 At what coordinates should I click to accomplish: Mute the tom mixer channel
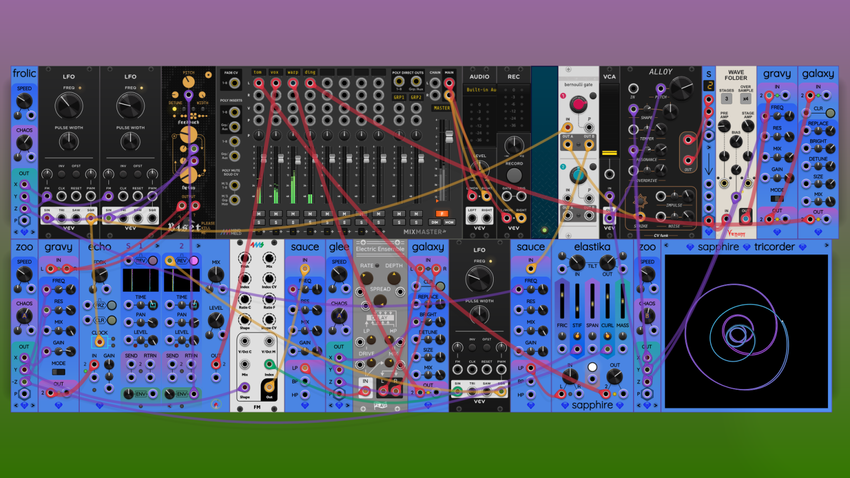pyautogui.click(x=258, y=214)
